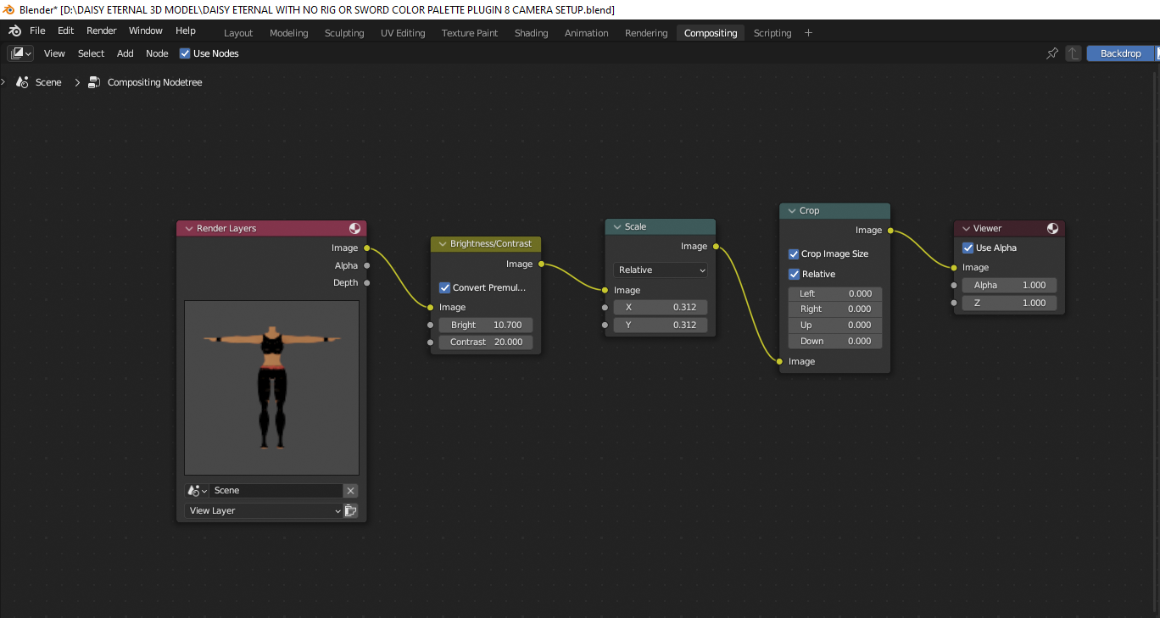This screenshot has height=618, width=1160.
Task: Click the Viewer Z input socket
Action: coord(954,303)
